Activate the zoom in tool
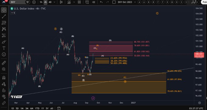Image resolution: width=207 pixels, height=110 pixels. 4,69
